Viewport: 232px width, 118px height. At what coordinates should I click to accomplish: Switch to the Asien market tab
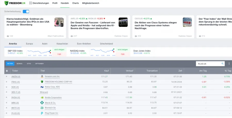[45, 44]
